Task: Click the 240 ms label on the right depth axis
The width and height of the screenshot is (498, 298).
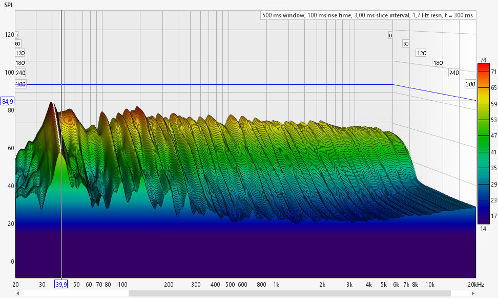Action: point(454,73)
